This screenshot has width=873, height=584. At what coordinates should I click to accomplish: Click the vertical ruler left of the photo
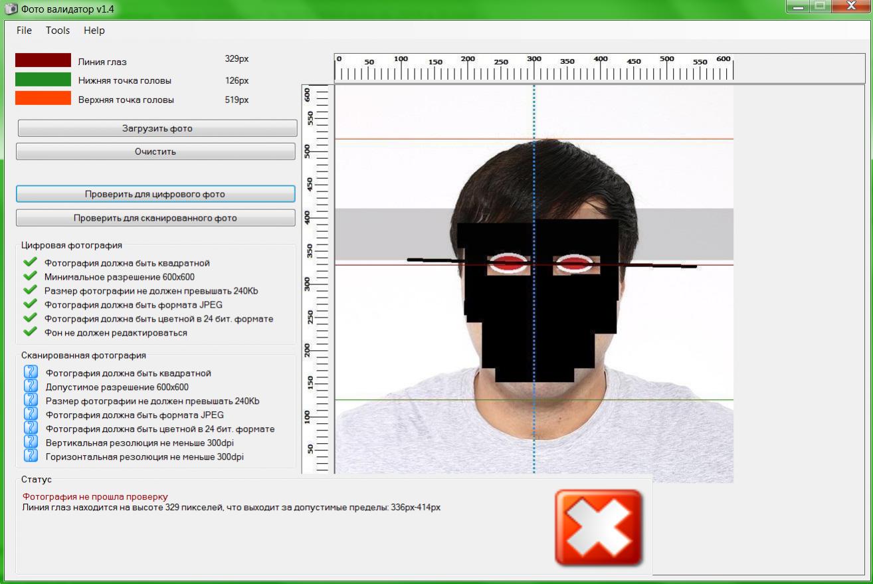click(x=317, y=279)
